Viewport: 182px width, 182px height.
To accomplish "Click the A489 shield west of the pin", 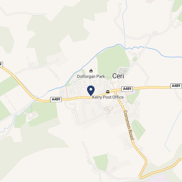I will click(56, 100).
